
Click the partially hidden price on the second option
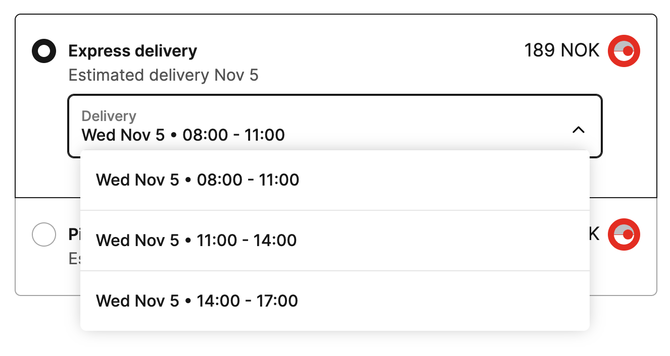pyautogui.click(x=595, y=234)
